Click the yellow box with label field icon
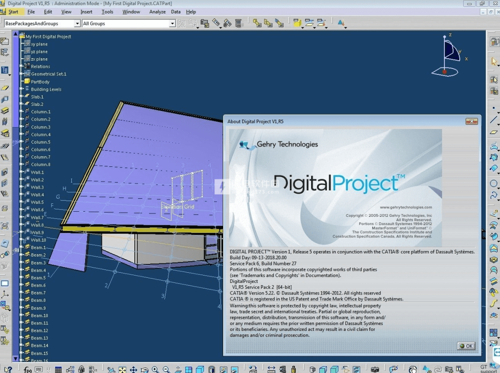Image resolution: width=500 pixels, height=373 pixels. pos(297,23)
